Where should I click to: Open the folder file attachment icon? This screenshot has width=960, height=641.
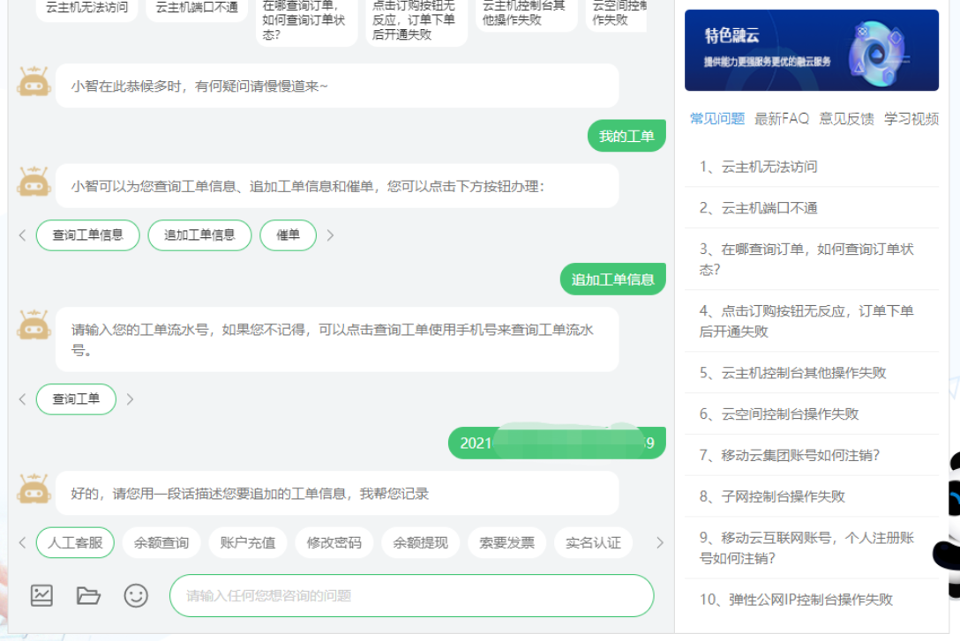(88, 595)
